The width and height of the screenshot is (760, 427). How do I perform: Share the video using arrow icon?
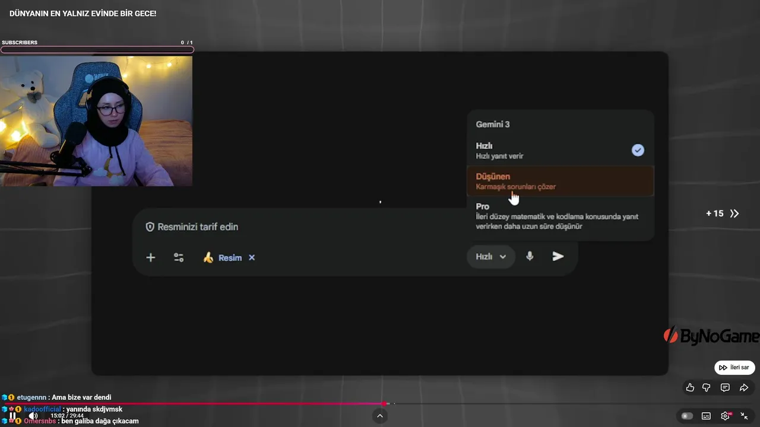744,387
